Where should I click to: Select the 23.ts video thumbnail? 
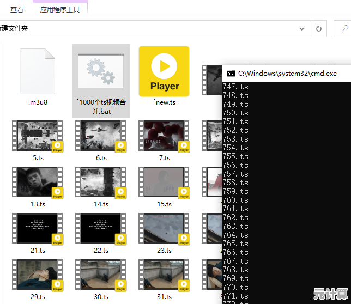(x=164, y=228)
